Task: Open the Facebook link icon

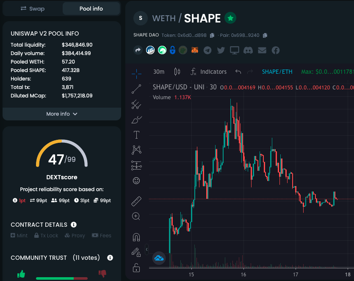Action: (x=275, y=50)
